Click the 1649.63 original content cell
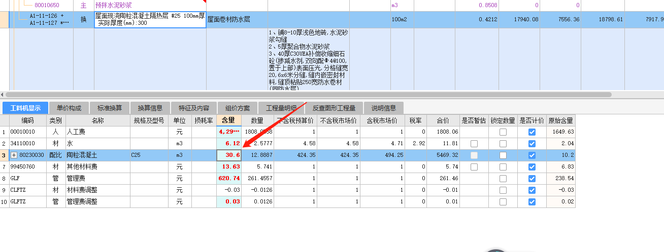This screenshot has width=664, height=252. 561,132
